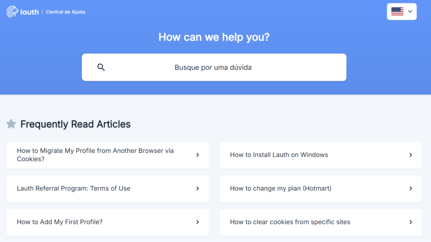
Task: Click the magnifying glass search icon
Action: [101, 67]
